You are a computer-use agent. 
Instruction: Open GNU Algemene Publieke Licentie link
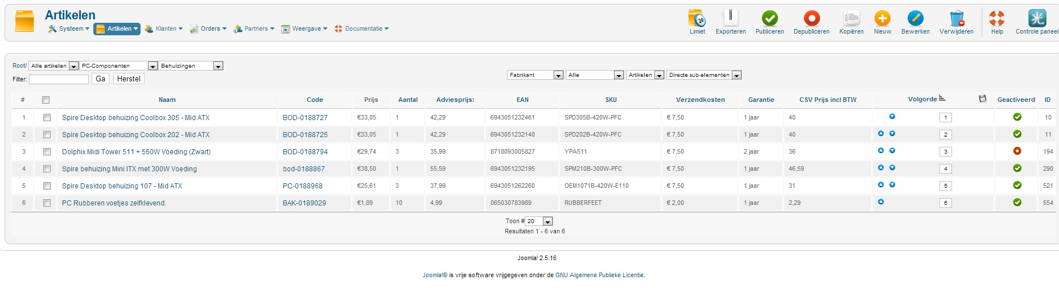click(599, 275)
